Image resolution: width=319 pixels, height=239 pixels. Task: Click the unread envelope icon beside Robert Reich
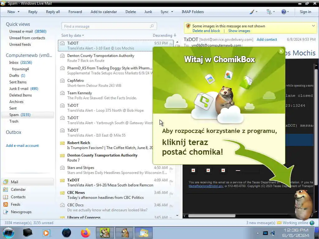[x=62, y=143]
